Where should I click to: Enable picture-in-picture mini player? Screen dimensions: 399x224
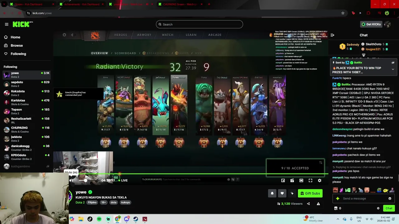[283, 180]
